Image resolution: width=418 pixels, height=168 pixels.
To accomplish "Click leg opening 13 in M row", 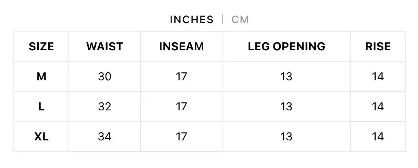I will [286, 77].
